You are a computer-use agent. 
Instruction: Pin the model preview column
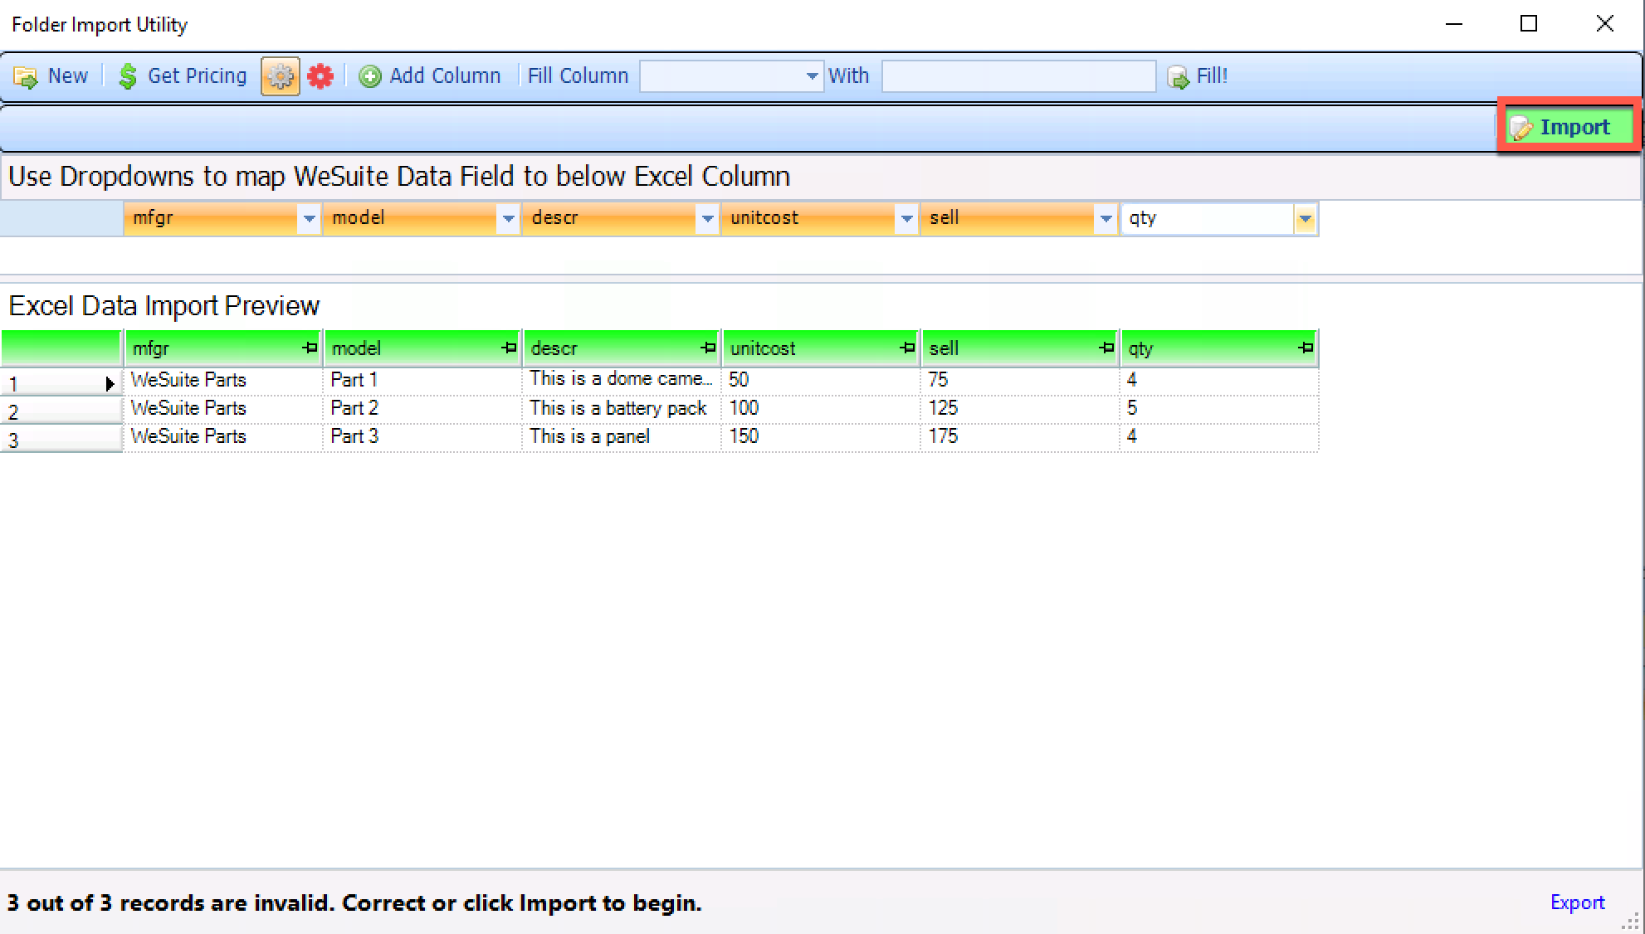point(510,348)
